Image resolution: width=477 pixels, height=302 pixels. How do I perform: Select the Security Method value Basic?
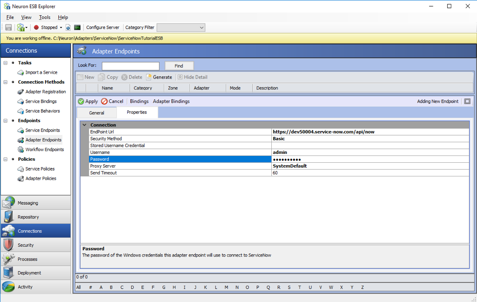370,139
